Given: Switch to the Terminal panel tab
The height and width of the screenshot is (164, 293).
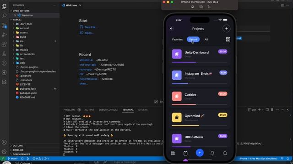Looking at the screenshot, I should click(128, 110).
